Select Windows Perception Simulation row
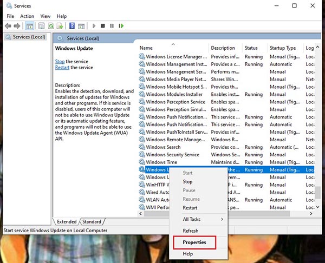The width and height of the screenshot is (325, 263). [226, 109]
